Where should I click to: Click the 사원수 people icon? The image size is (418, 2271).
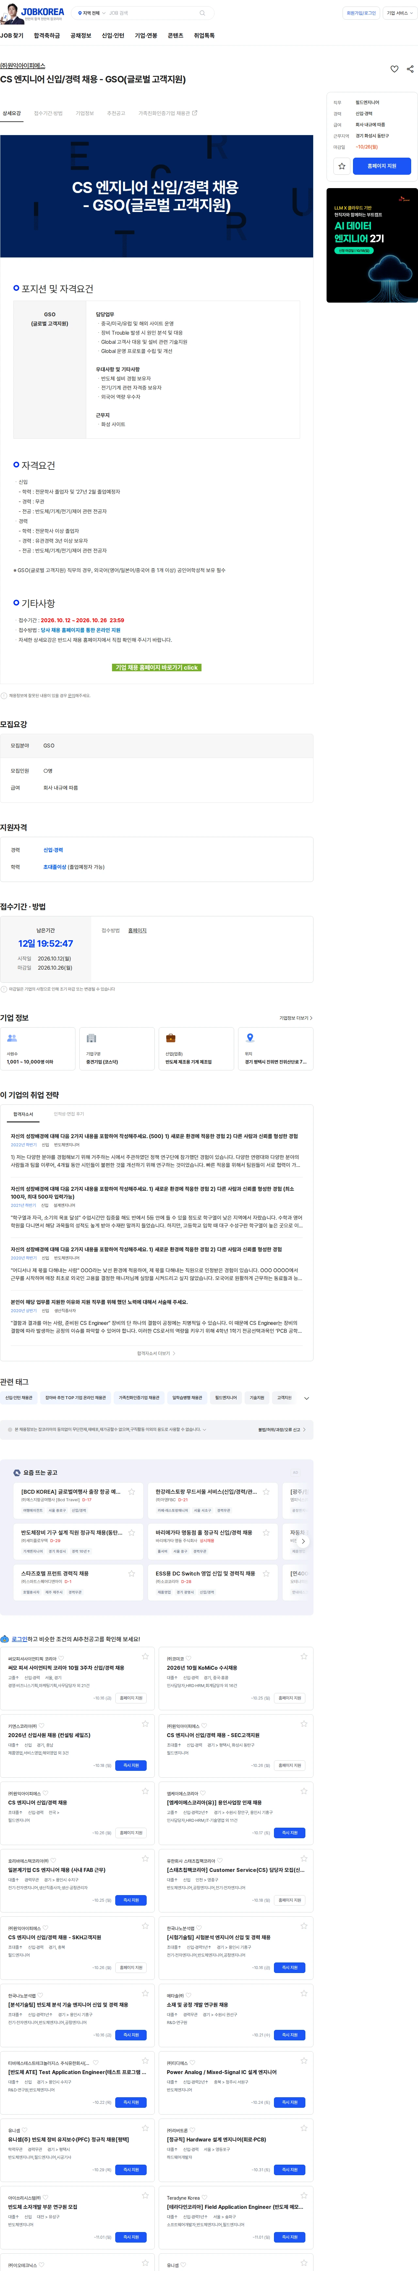[12, 1038]
